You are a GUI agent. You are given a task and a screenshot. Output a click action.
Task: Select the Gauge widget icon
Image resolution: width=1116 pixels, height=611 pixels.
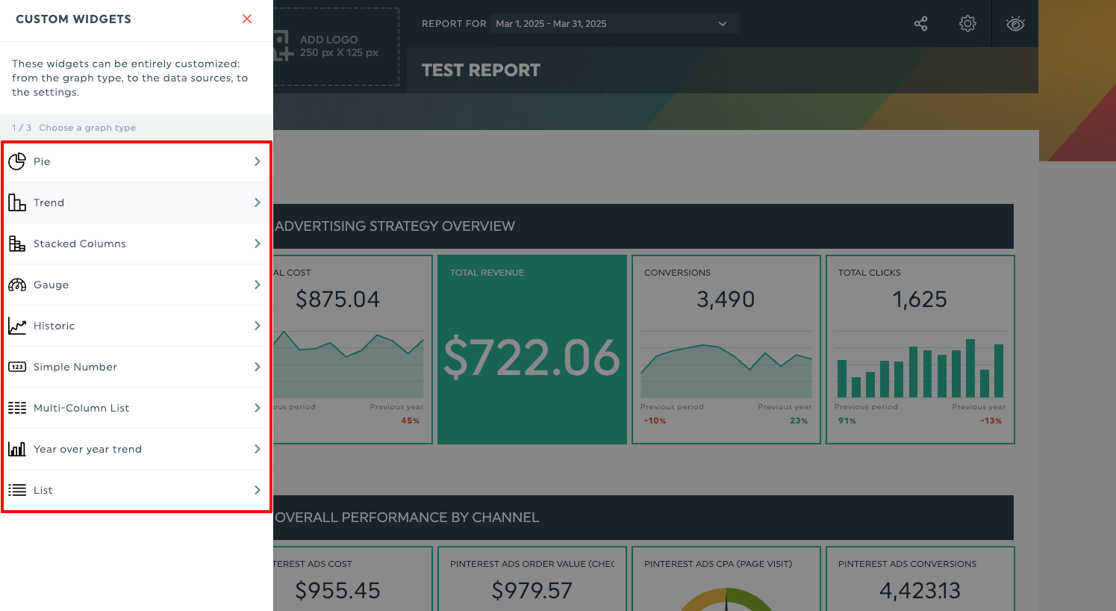[x=17, y=284]
